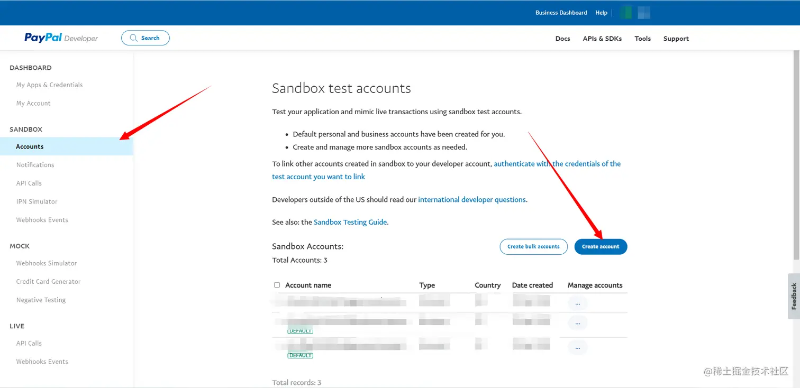Open the manage menu for the non-default account

click(577, 303)
